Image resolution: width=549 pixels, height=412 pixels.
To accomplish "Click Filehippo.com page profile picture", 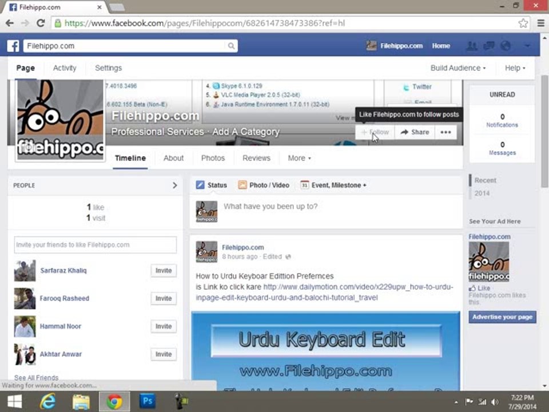I will (60, 120).
